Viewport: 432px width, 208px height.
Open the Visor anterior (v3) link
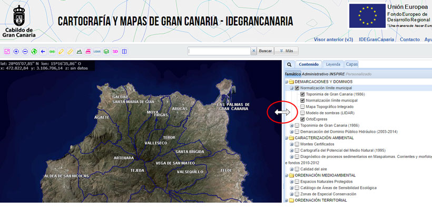click(x=333, y=39)
